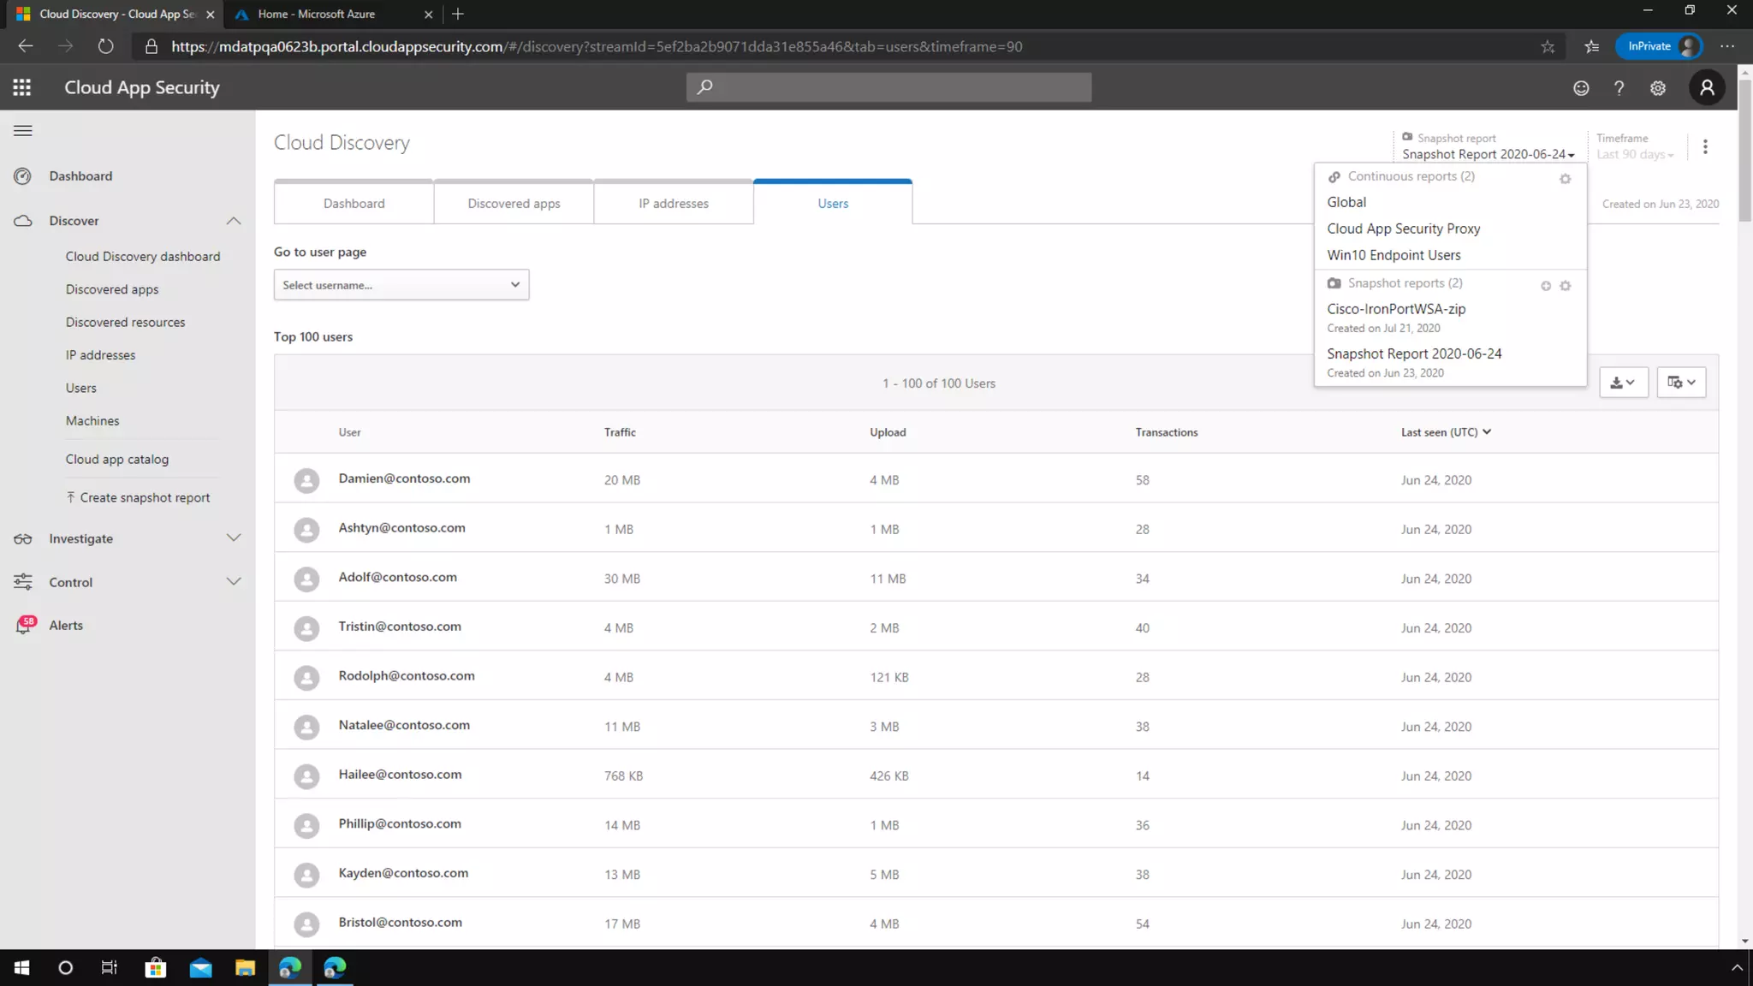Viewport: 1753px width, 986px height.
Task: Open the export download dropdown button
Action: point(1623,383)
